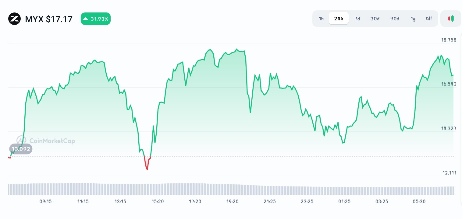Toggle line chart off via candlestick button
The height and width of the screenshot is (219, 462).
(x=450, y=18)
